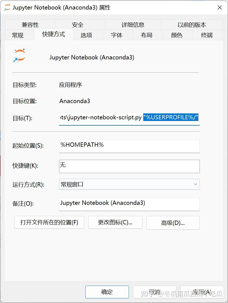Switch to the 兼容性 tab
Image resolution: width=228 pixels, height=303 pixels.
pyautogui.click(x=30, y=25)
